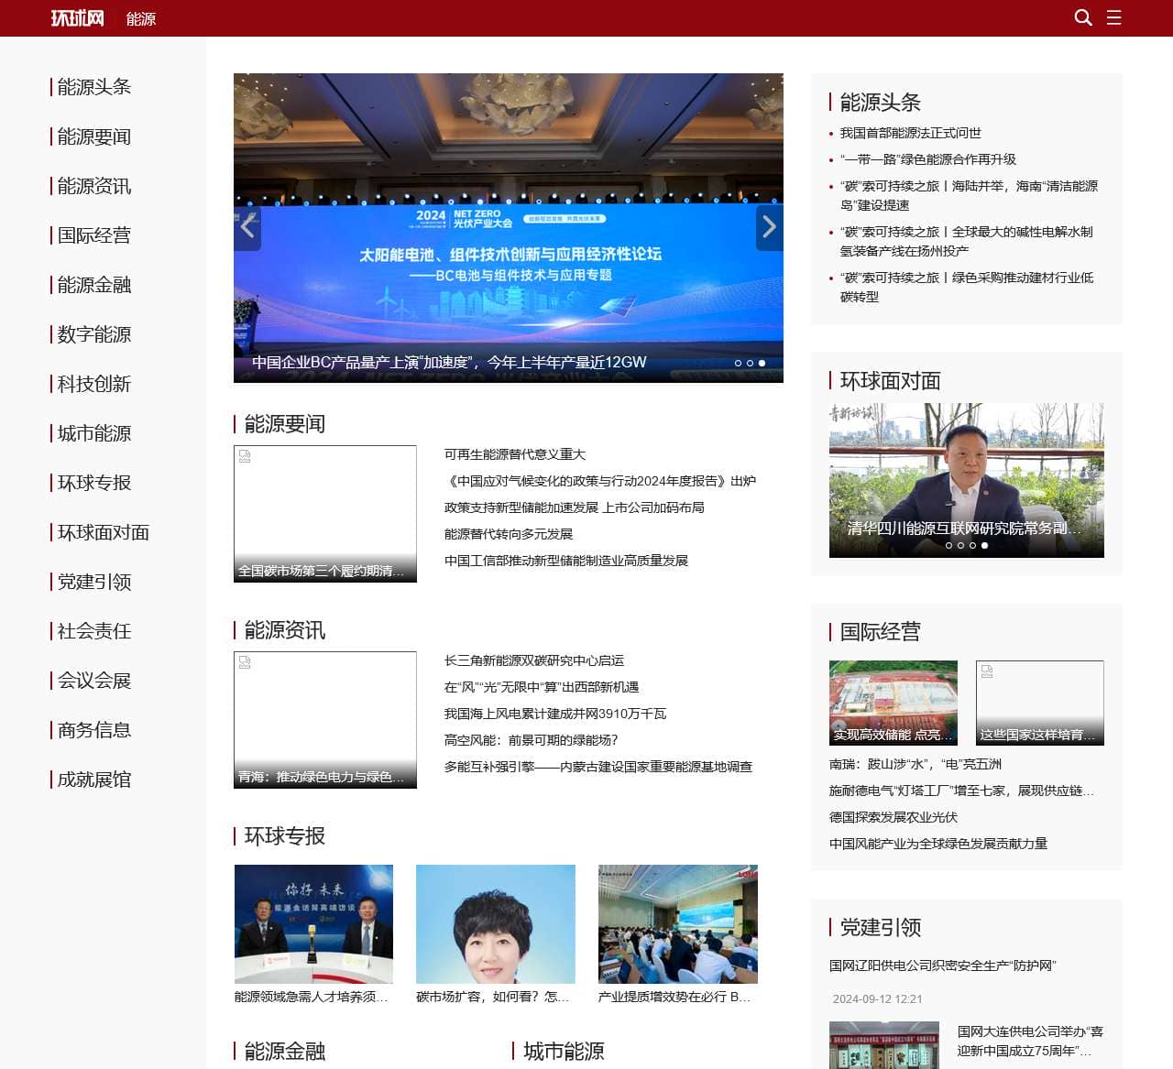Screen dimensions: 1173x1069
Task: Read 可再生能源替代意义重大 article
Action: point(514,454)
